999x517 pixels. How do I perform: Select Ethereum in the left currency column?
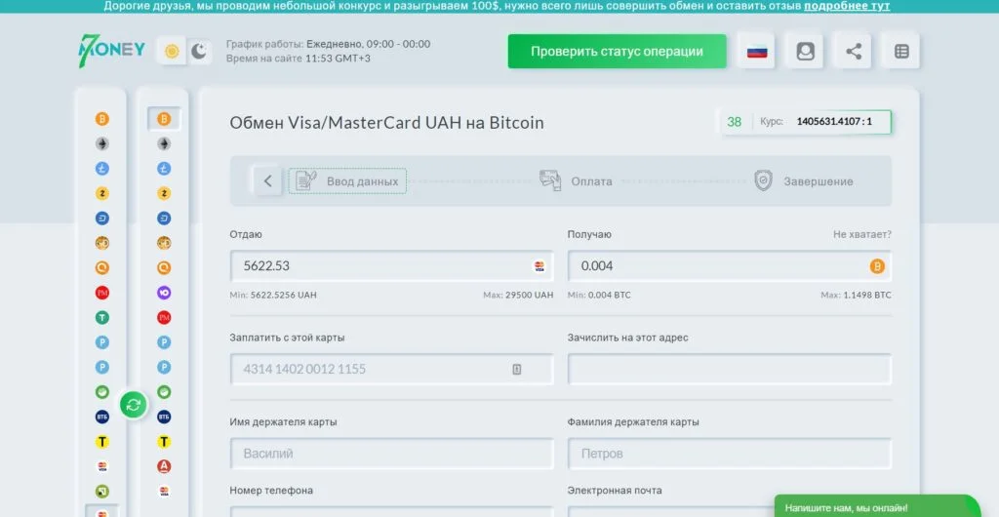pos(101,144)
